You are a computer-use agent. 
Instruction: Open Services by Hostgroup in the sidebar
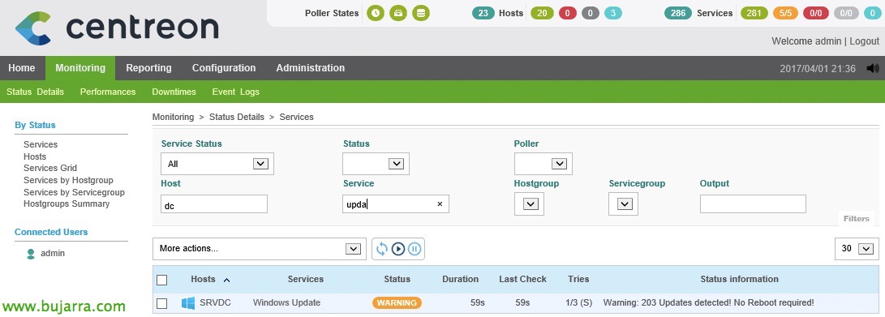point(68,181)
